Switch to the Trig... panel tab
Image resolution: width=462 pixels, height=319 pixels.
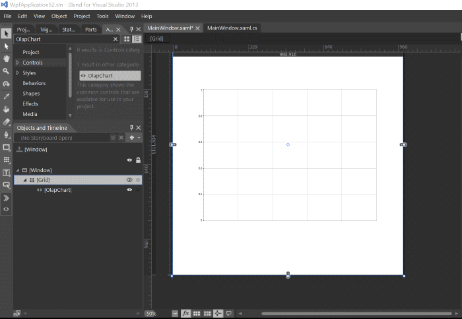tap(46, 30)
